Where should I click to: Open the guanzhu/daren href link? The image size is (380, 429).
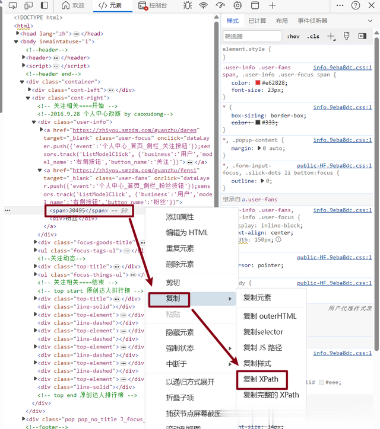(135, 130)
